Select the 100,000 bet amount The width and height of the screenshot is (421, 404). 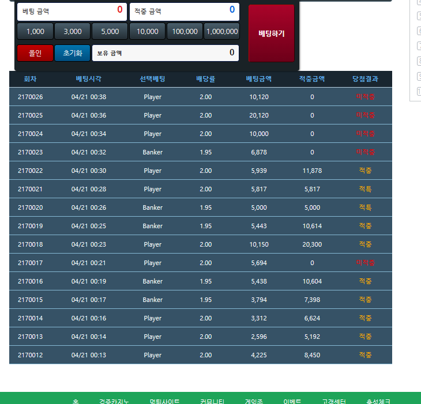click(185, 32)
